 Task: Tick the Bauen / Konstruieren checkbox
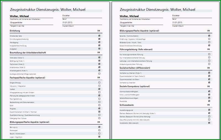pyautogui.click(x=99, y=134)
